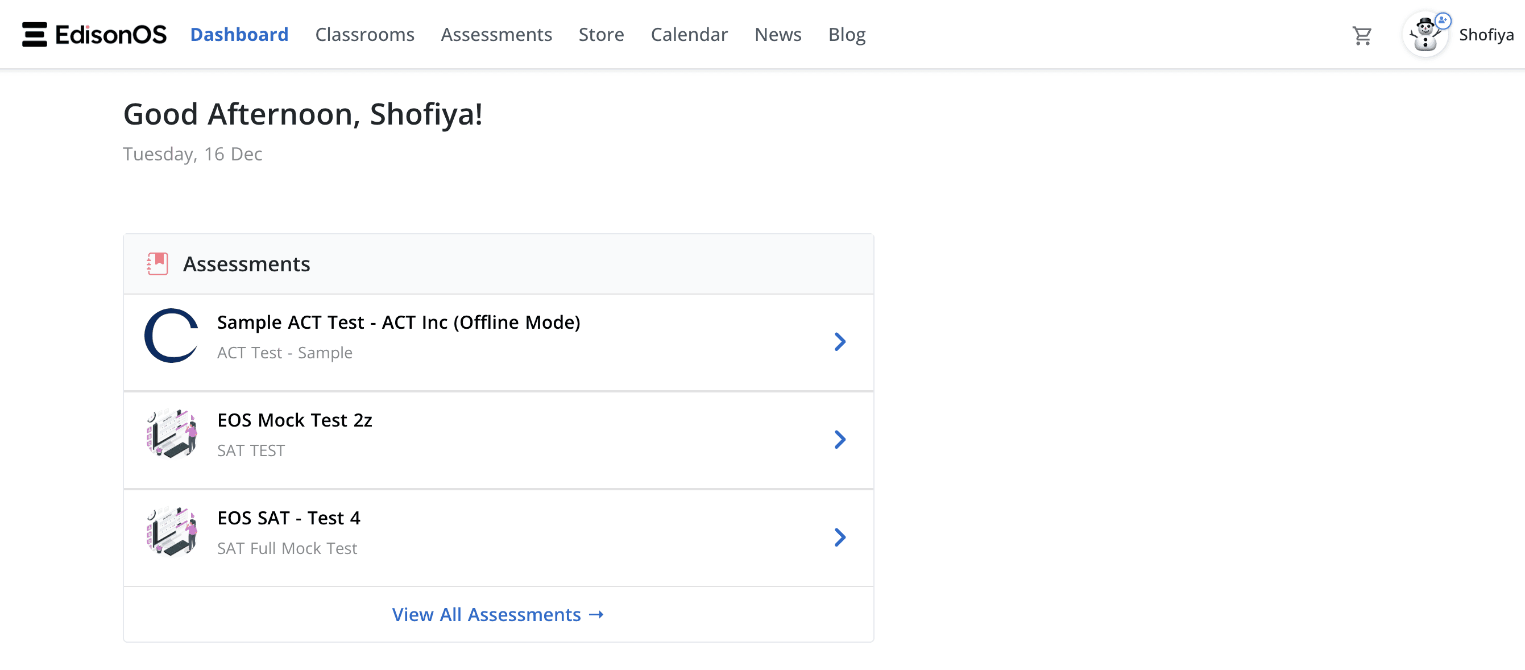
Task: Go to the Dashboard tab
Action: tap(239, 34)
